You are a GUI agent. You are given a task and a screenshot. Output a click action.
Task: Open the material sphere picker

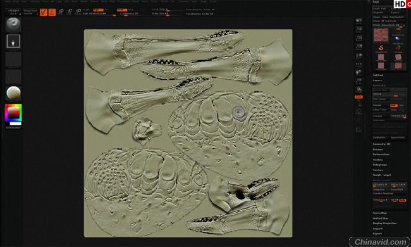[x=13, y=93]
